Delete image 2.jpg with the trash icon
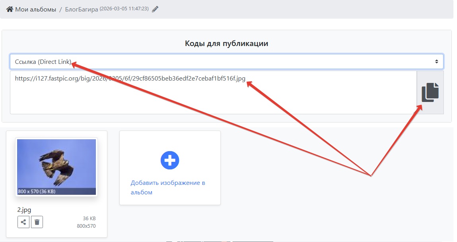This screenshot has width=457, height=242. [37, 222]
